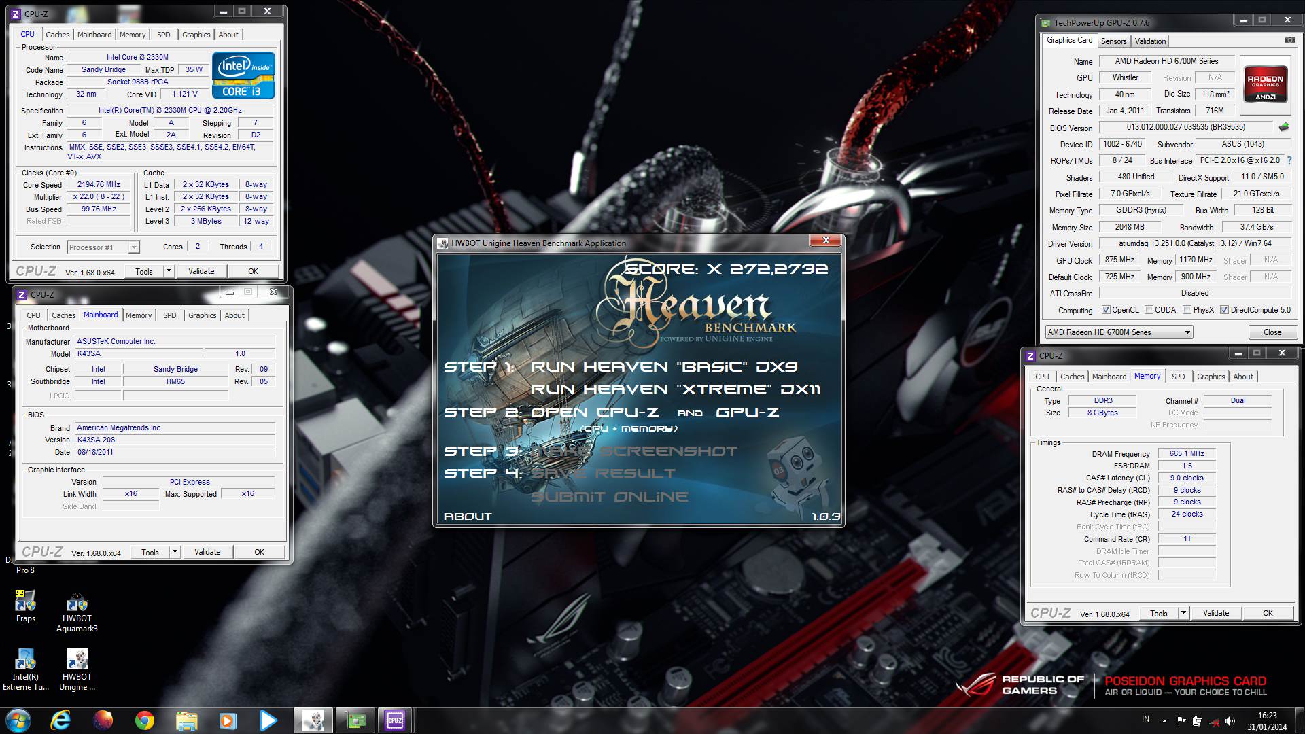Switch to CPU-Z purple taskbar button
This screenshot has width=1305, height=734.
point(395,720)
